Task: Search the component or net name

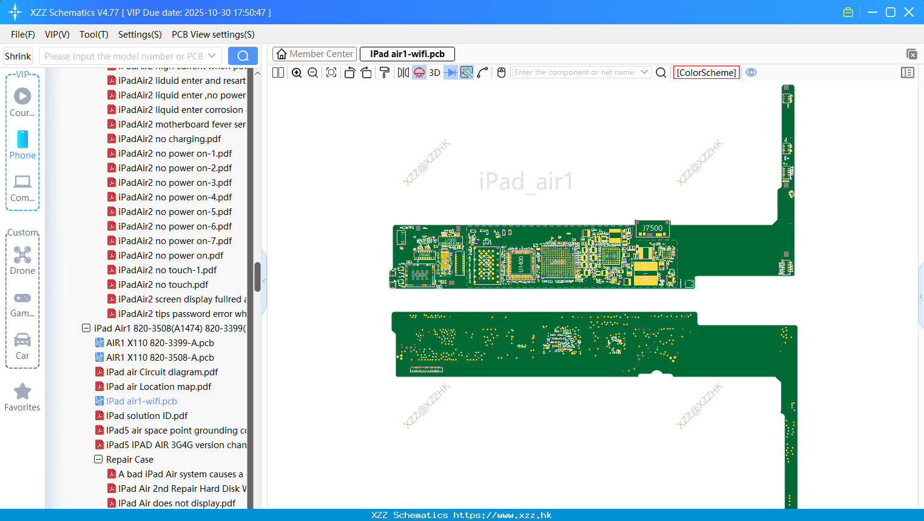Action: pyautogui.click(x=661, y=72)
